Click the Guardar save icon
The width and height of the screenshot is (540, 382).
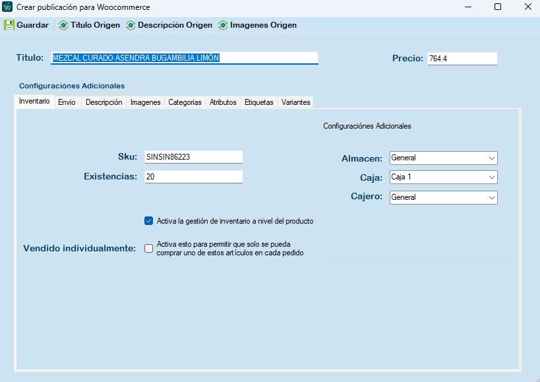pyautogui.click(x=9, y=25)
